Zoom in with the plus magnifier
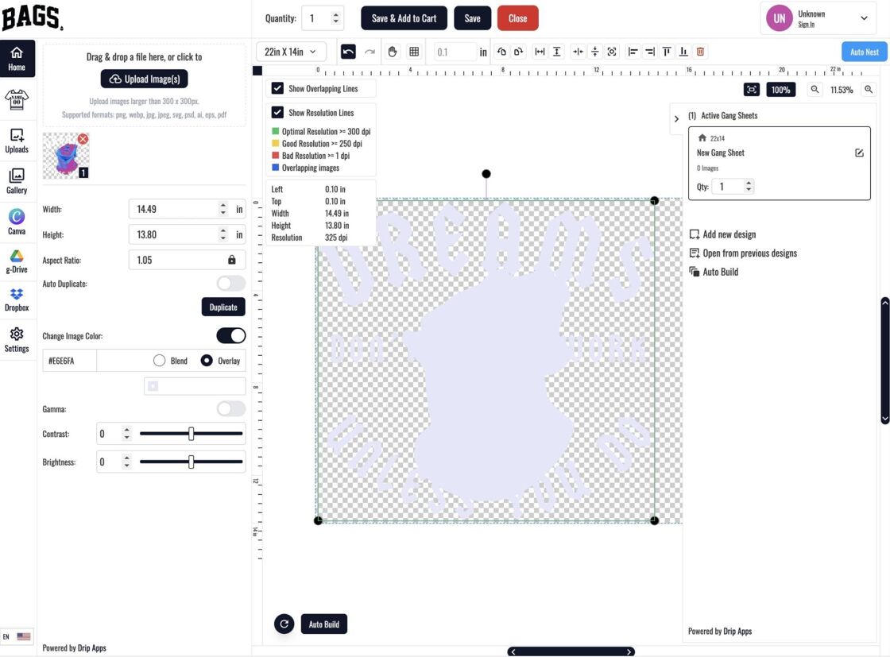 pos(869,90)
